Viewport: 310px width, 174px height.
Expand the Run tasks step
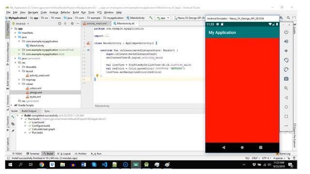coord(25,133)
